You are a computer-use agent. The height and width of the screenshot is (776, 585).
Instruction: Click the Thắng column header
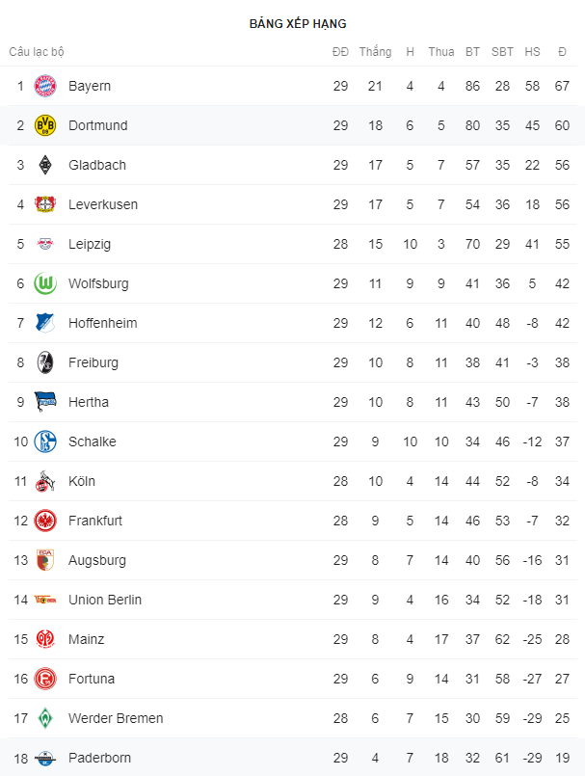376,51
